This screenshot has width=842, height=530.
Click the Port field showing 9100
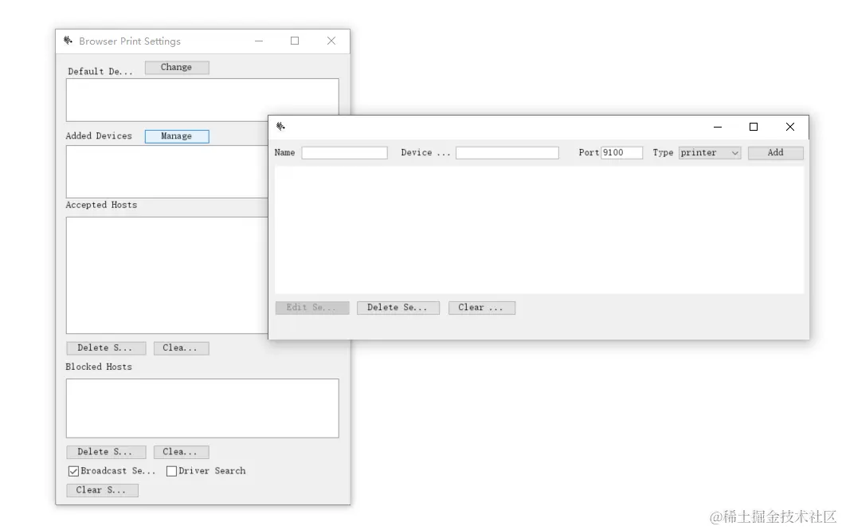pos(621,153)
